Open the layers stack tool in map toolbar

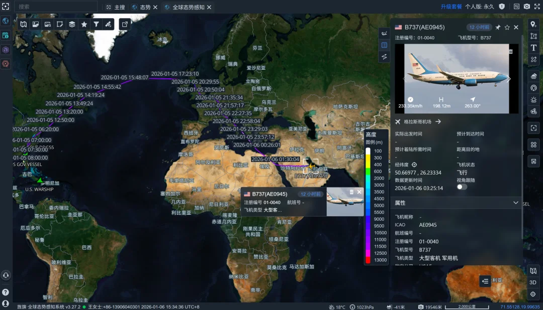point(72,24)
